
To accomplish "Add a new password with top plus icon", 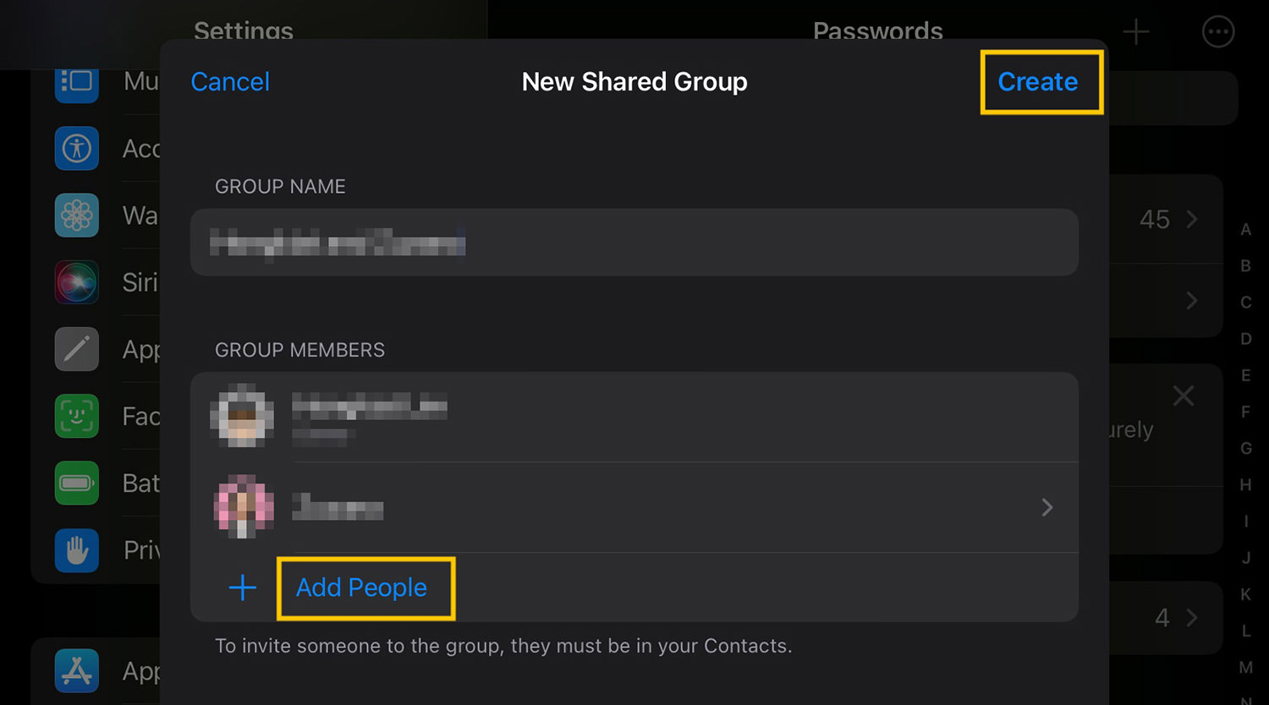I will pos(1136,32).
